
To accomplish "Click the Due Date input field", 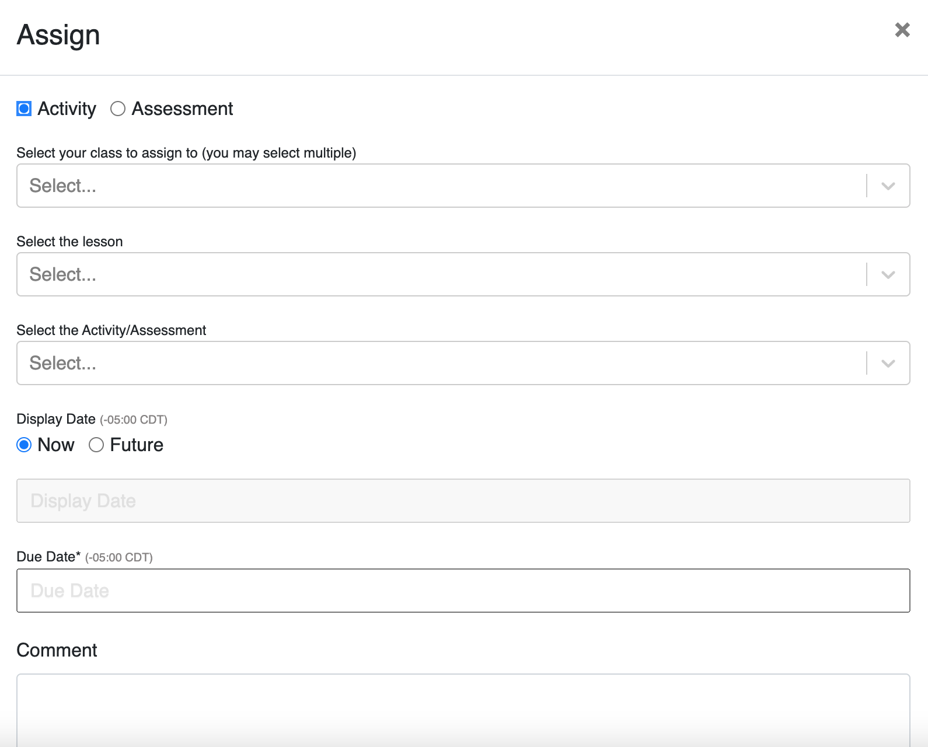I will 409,590.
